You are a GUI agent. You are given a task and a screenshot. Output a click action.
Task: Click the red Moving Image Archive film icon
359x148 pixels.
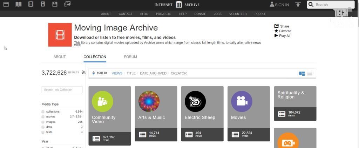(x=60, y=35)
